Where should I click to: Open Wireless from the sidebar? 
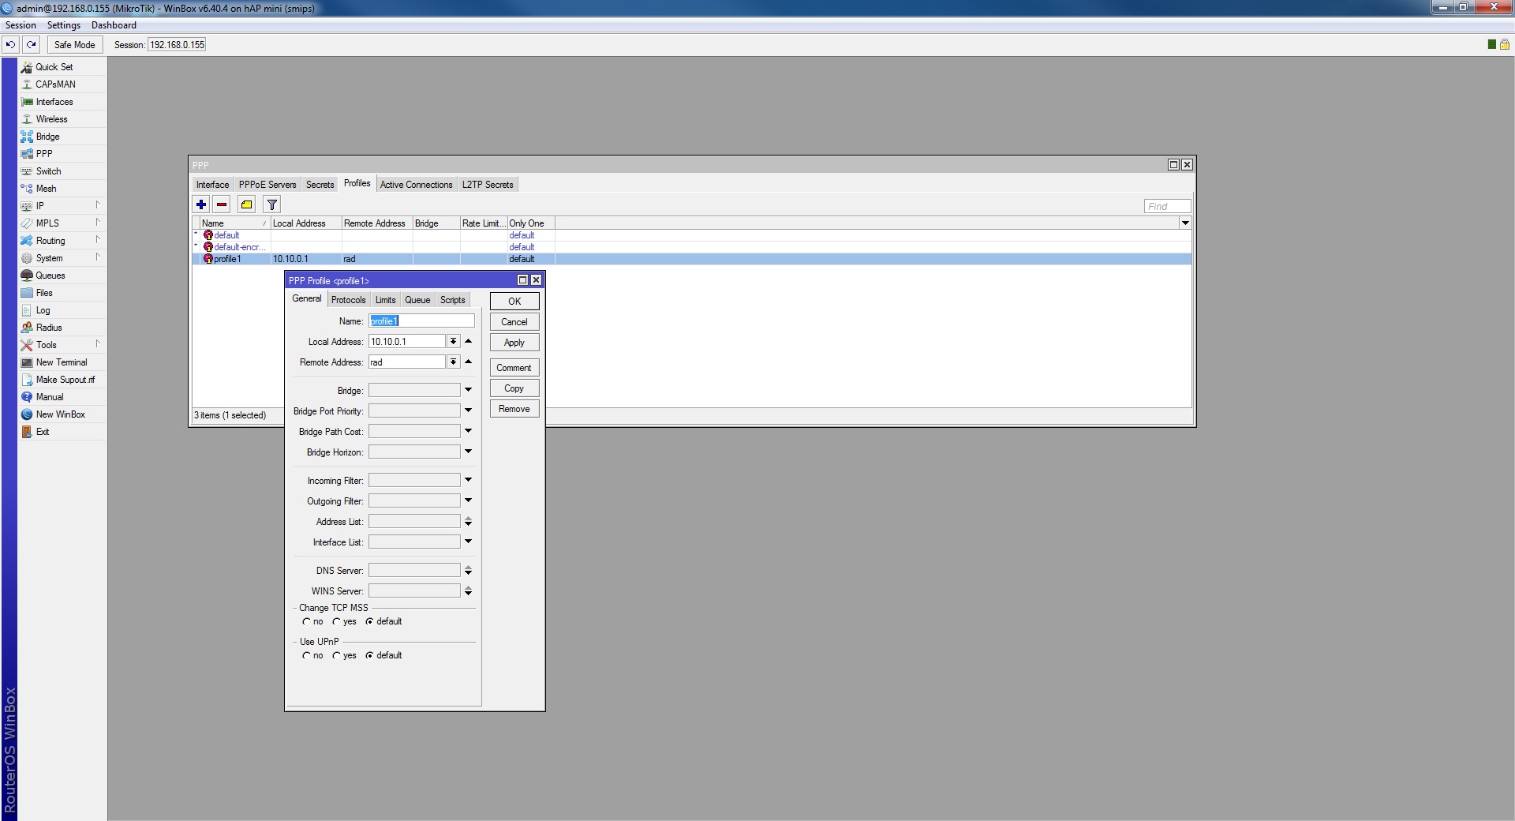(x=51, y=119)
